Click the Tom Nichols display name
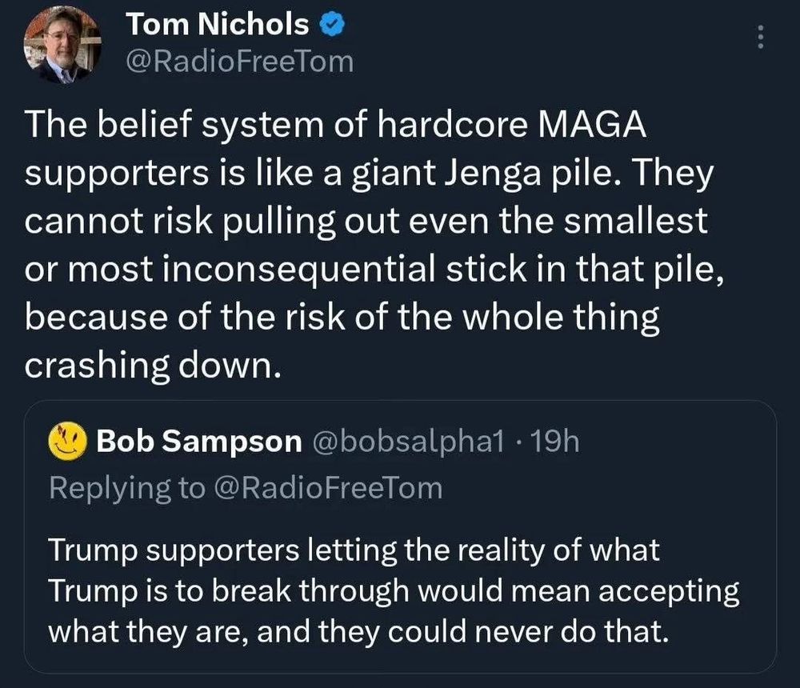The image size is (800, 688). pos(218,25)
